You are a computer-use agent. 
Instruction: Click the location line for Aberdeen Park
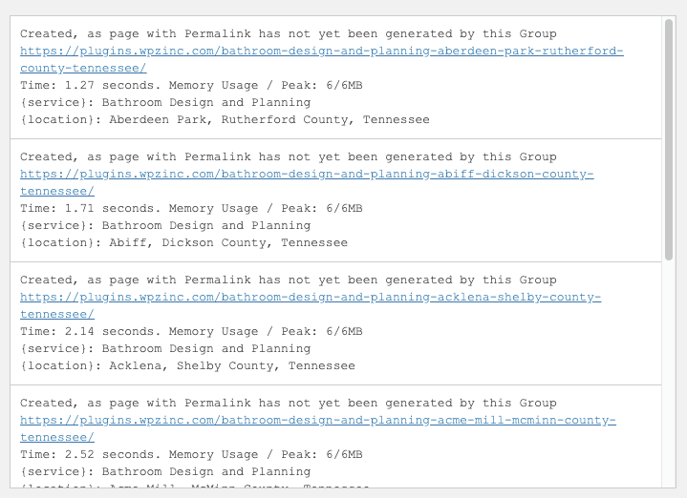coord(225,120)
